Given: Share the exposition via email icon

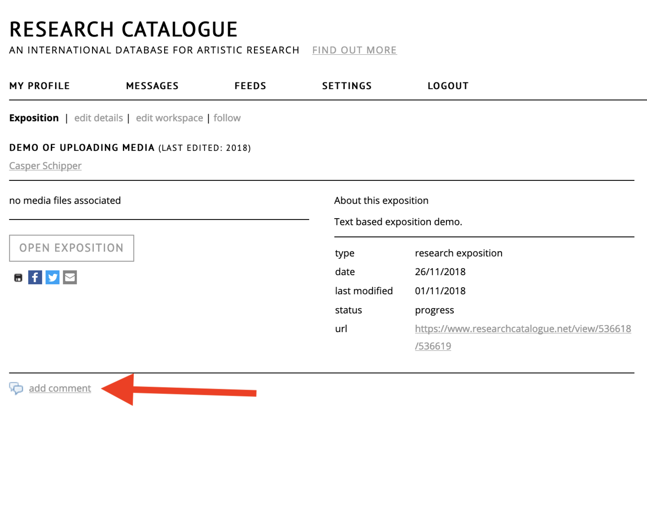Looking at the screenshot, I should point(70,277).
